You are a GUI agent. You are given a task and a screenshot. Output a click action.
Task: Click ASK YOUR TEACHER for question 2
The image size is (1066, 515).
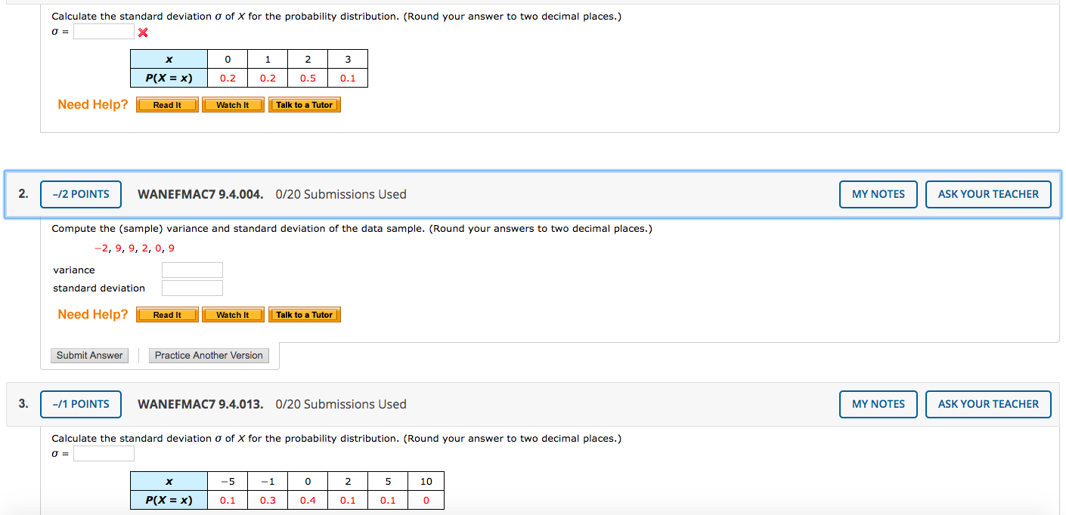[x=988, y=194]
